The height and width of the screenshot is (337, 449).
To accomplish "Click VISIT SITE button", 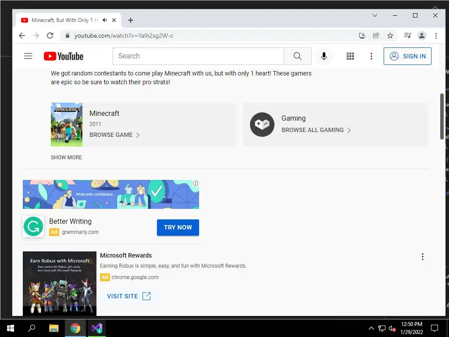I will pyautogui.click(x=128, y=296).
